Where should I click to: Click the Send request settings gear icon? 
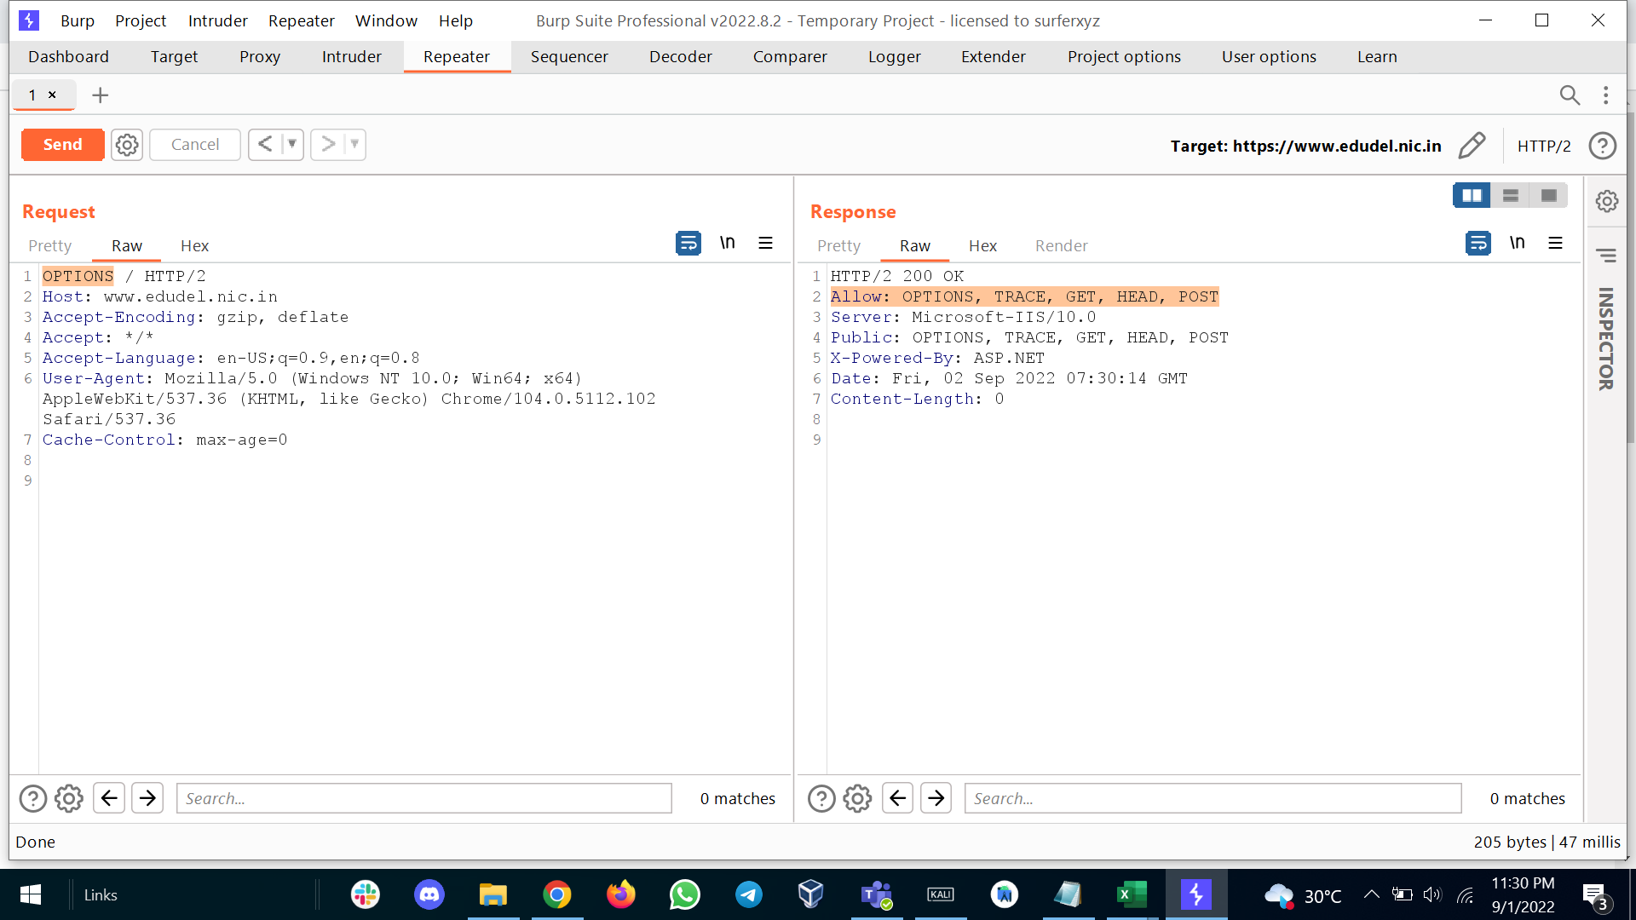coord(127,145)
